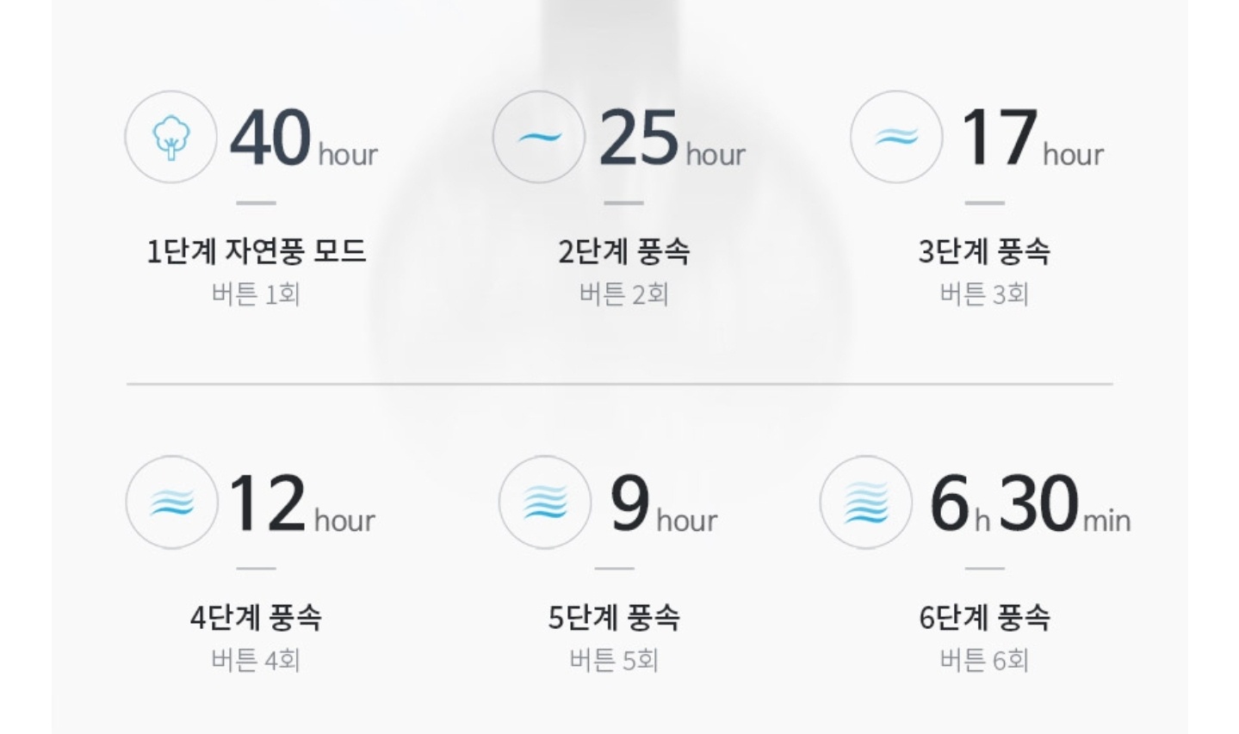Click the "9 hour" runtime text
The image size is (1239, 734).
coord(663,504)
